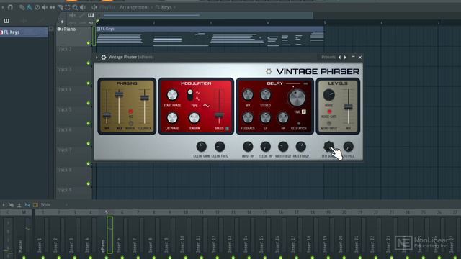Turn the Feedb. HP knob
The width and height of the screenshot is (461, 259).
tap(266, 147)
